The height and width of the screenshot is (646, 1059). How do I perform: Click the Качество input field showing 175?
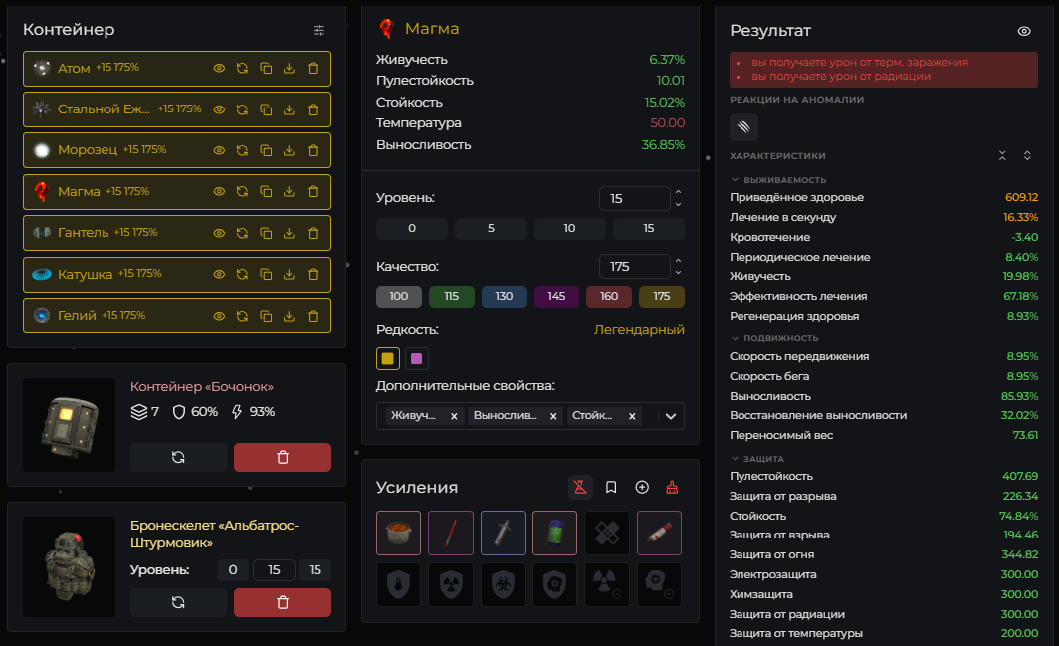(x=635, y=266)
